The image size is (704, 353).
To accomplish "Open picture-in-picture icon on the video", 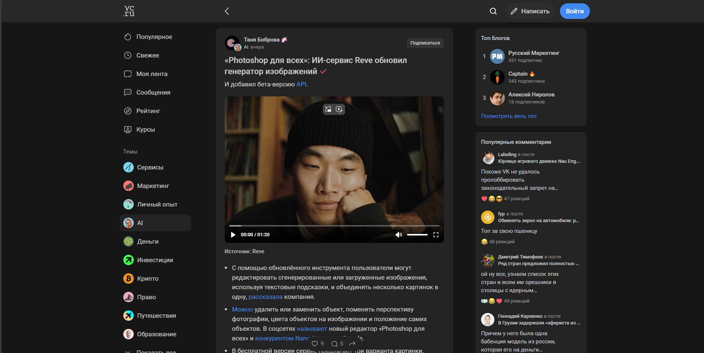I will (x=328, y=109).
